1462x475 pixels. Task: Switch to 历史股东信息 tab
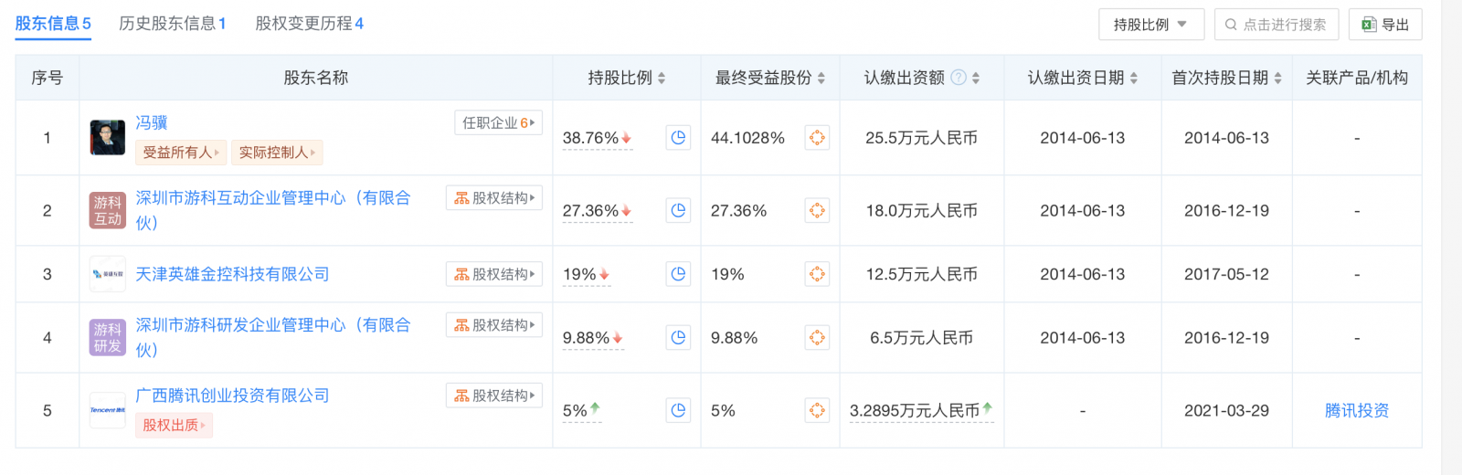pyautogui.click(x=173, y=24)
